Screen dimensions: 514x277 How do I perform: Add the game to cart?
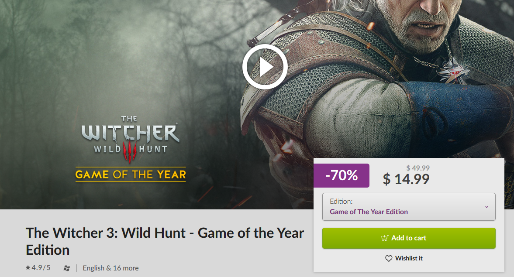coord(409,238)
